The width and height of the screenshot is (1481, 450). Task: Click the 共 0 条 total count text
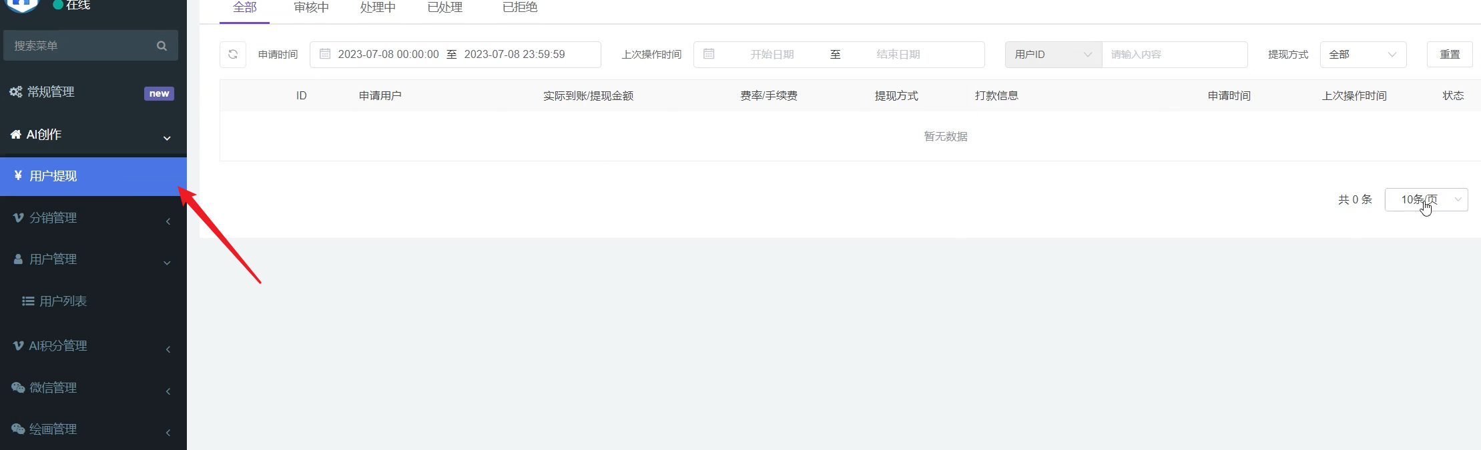pos(1355,199)
